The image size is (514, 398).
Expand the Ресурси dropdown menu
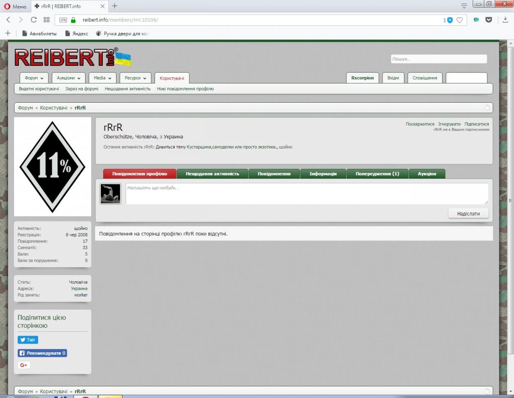(135, 78)
